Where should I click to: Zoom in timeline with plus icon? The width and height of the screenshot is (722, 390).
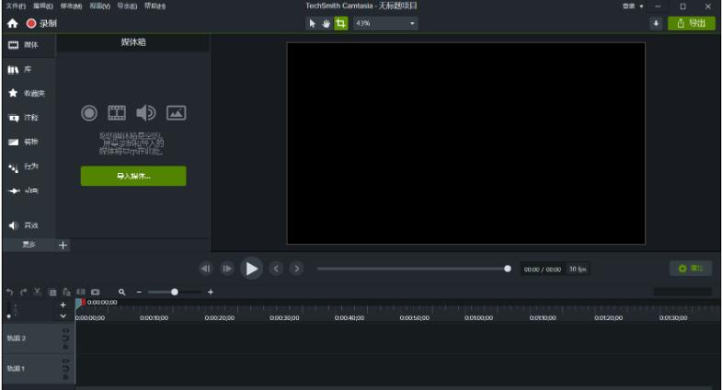(211, 292)
